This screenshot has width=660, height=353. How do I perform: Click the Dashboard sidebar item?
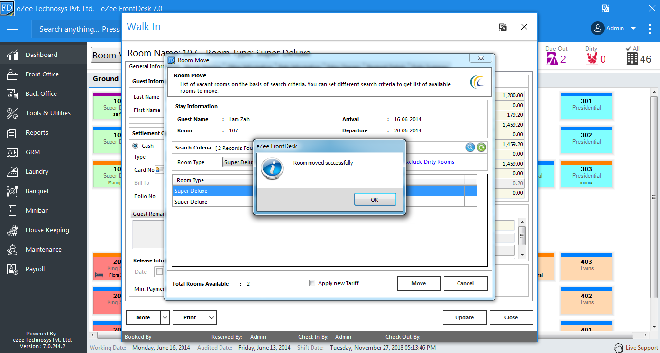coord(43,55)
